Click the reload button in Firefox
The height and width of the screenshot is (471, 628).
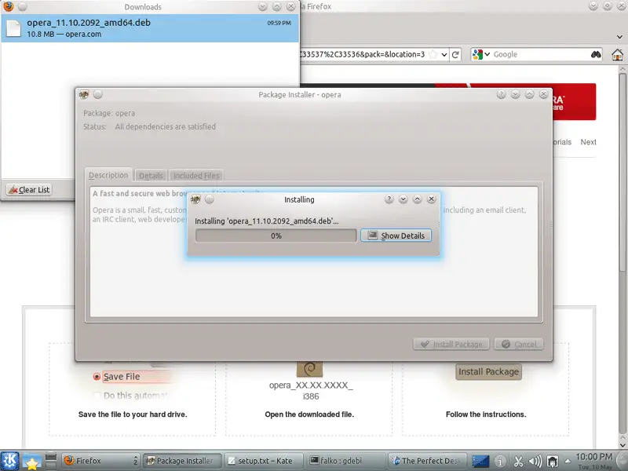[456, 54]
